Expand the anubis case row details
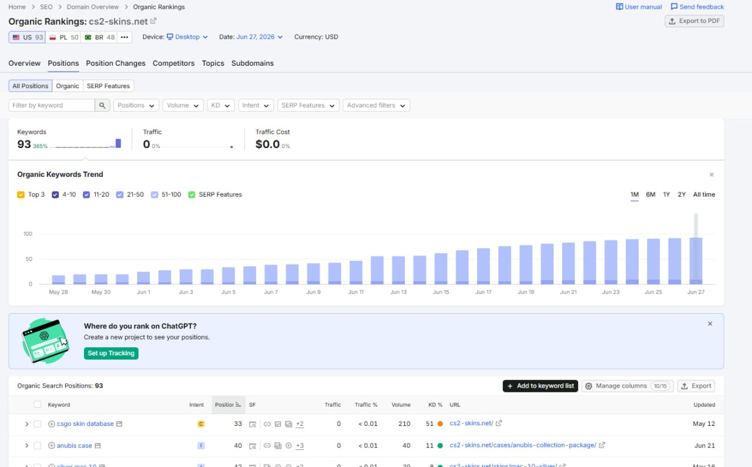 [x=26, y=446]
